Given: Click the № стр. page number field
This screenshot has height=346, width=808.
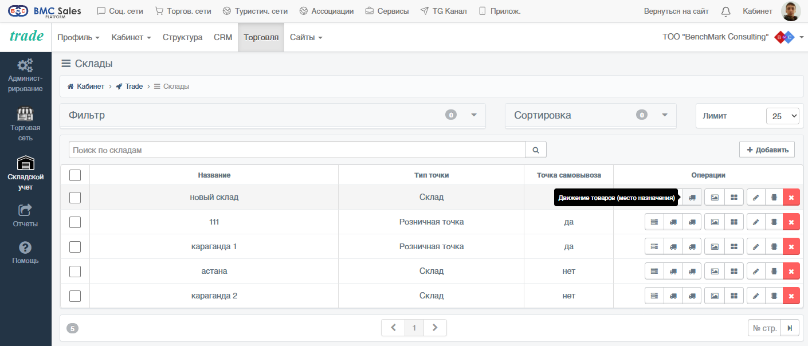Looking at the screenshot, I should pos(764,328).
